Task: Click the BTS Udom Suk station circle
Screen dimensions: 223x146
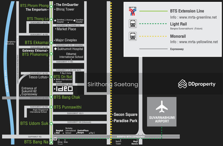Action: tap(51, 123)
